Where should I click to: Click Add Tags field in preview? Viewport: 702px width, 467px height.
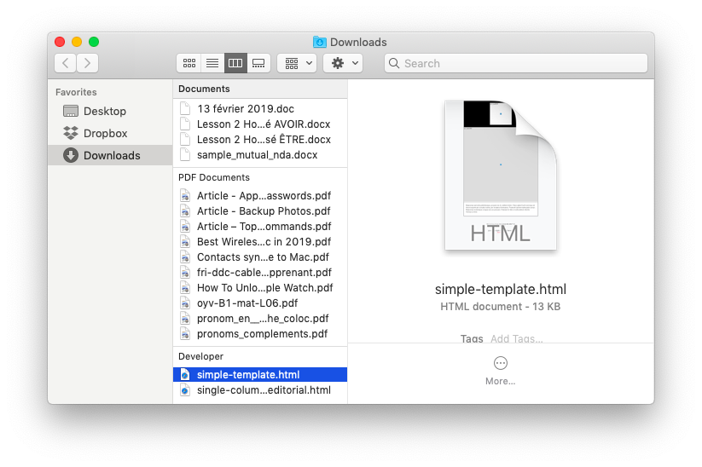[516, 339]
